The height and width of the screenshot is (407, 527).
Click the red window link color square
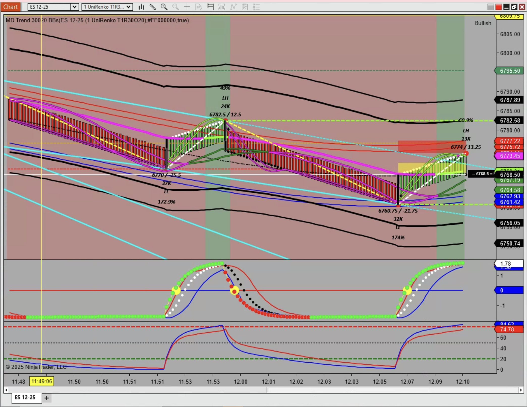coord(498,7)
